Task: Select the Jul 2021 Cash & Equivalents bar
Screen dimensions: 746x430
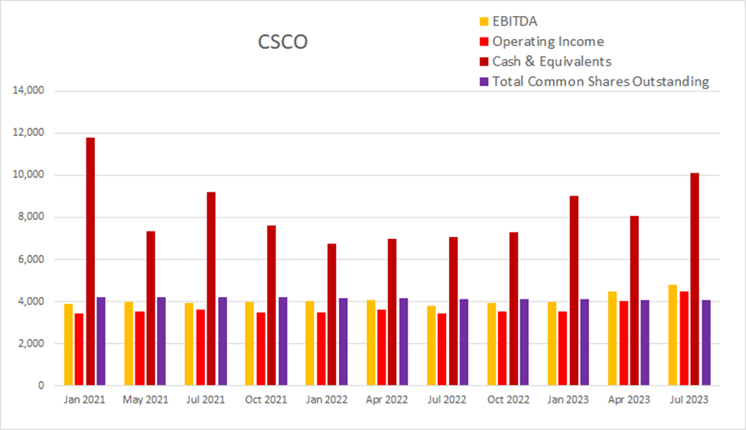Action: (x=211, y=289)
